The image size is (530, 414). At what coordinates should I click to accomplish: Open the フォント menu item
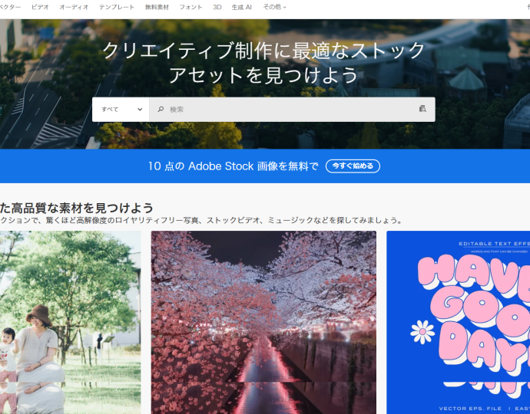point(190,7)
